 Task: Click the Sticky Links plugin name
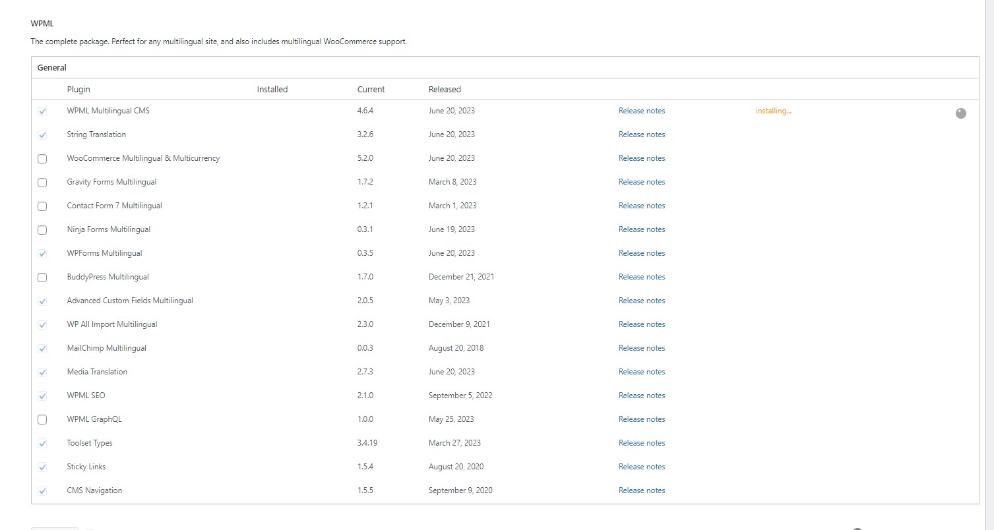click(x=86, y=467)
